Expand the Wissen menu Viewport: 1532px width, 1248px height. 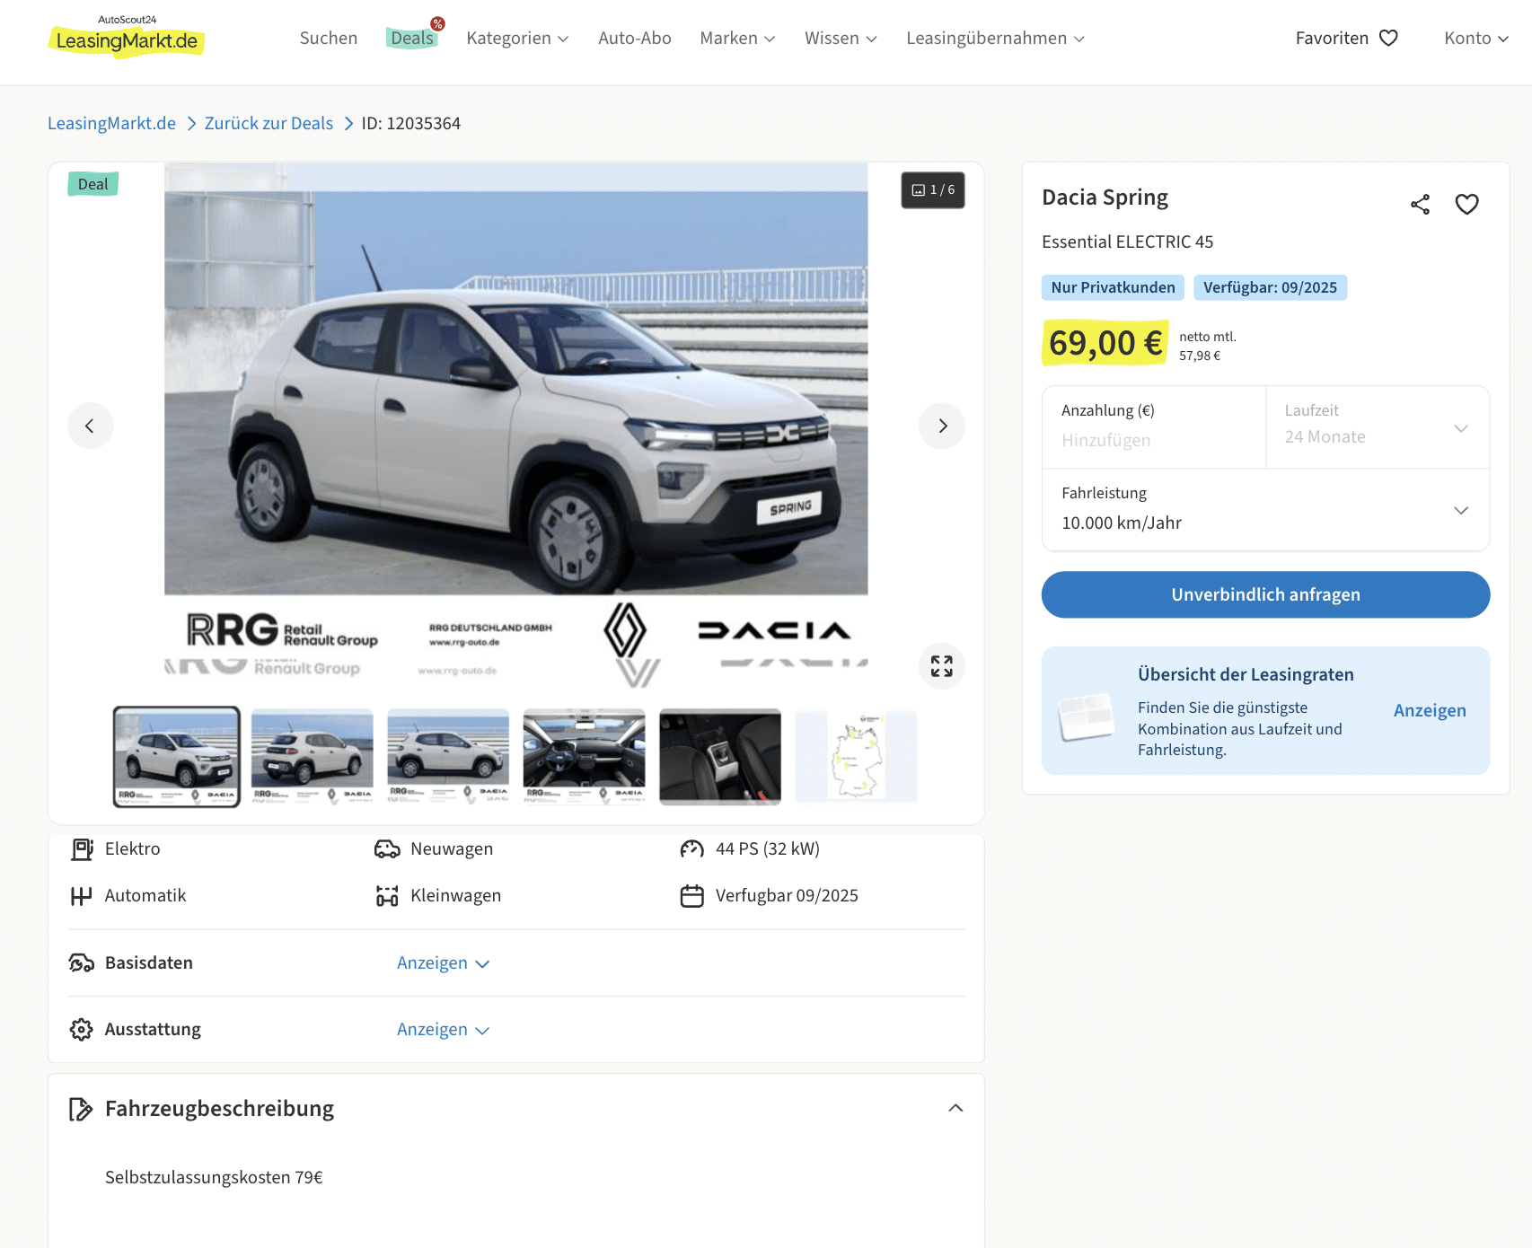[x=841, y=38]
